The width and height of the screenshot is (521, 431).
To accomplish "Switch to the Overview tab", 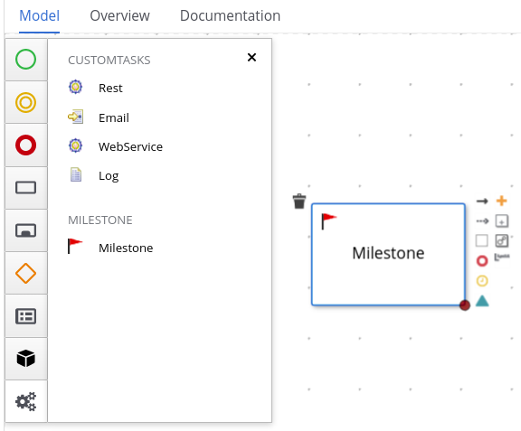I will click(119, 15).
